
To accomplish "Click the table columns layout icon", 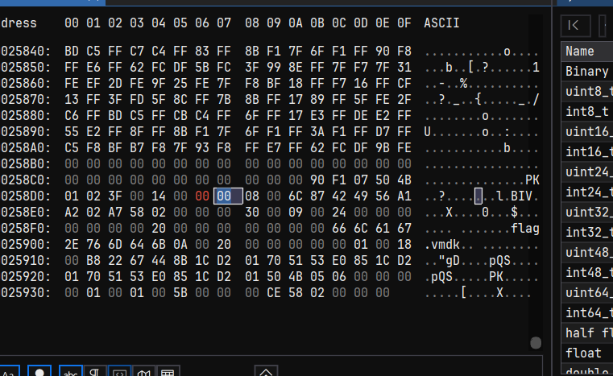I will [168, 371].
